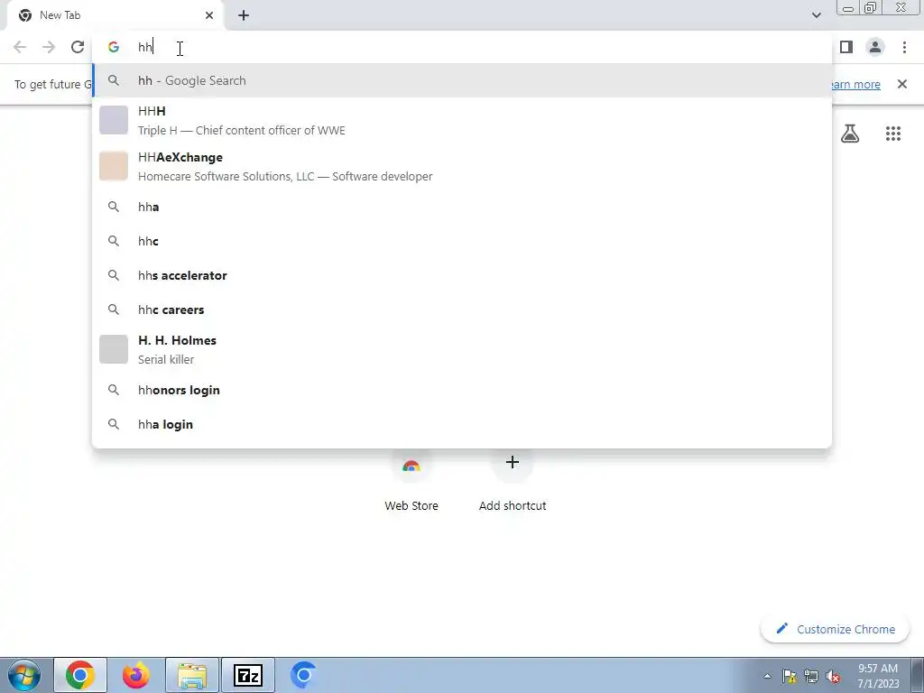Open Windows Explorer from taskbar

[192, 675]
